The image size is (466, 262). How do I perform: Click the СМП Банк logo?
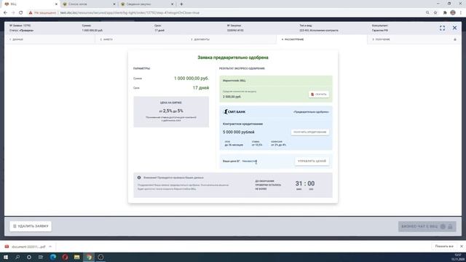point(234,111)
